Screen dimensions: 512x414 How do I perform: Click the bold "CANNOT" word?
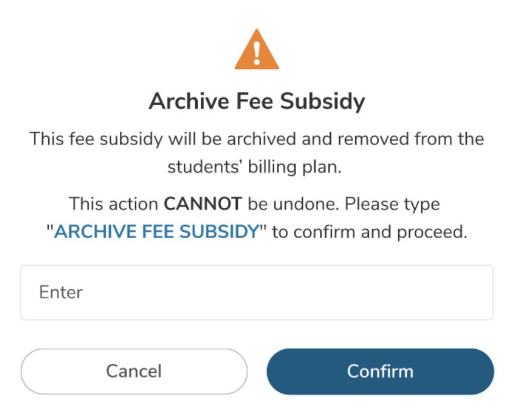[x=203, y=204]
